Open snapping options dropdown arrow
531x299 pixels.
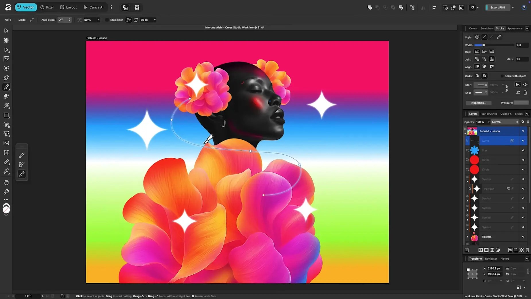tap(478, 7)
